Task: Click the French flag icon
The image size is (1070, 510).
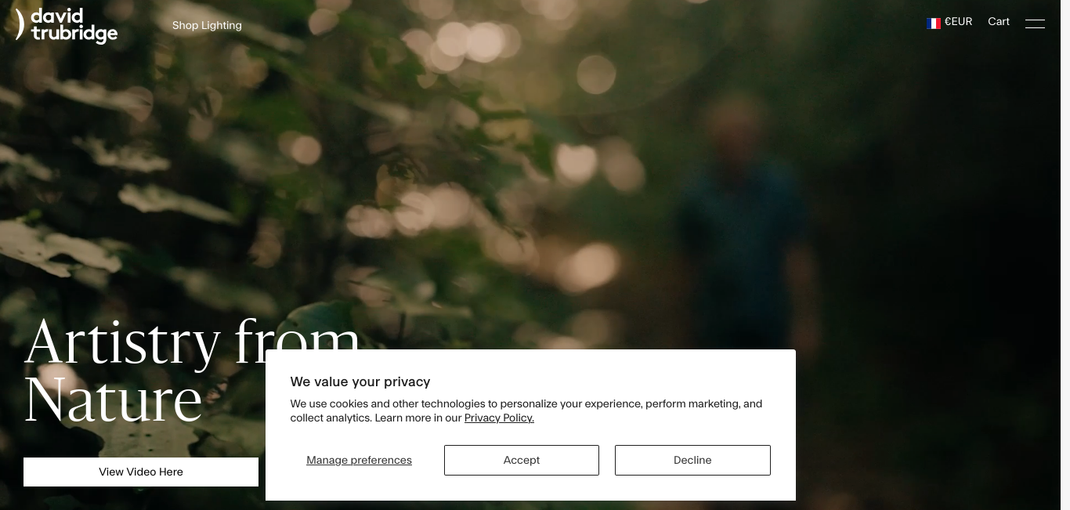Action: pos(934,23)
